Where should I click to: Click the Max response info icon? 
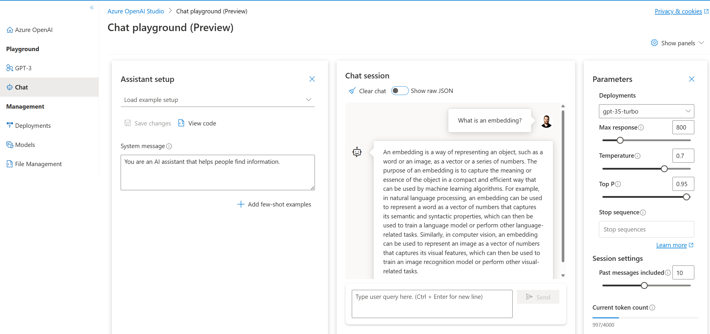pos(641,128)
